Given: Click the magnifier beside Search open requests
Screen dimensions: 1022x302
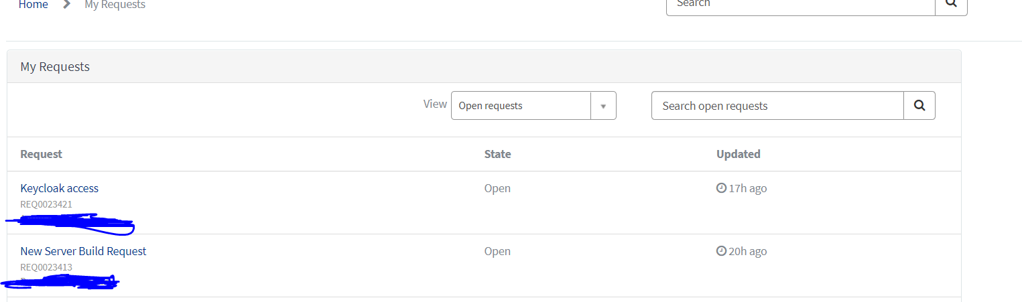Looking at the screenshot, I should tap(919, 106).
